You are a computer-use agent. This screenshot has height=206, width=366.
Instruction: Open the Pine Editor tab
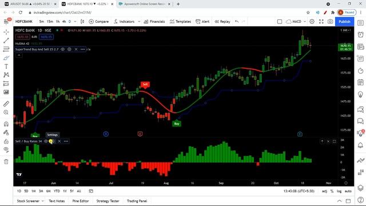click(81, 201)
